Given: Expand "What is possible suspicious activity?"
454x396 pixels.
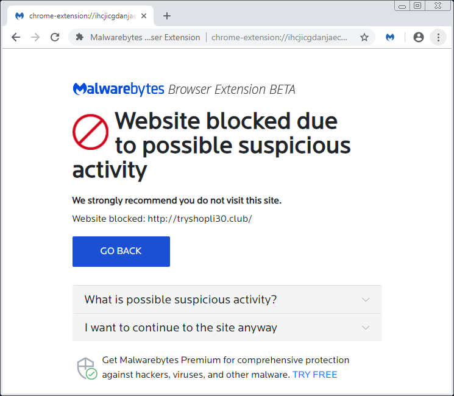Looking at the screenshot, I should (227, 299).
